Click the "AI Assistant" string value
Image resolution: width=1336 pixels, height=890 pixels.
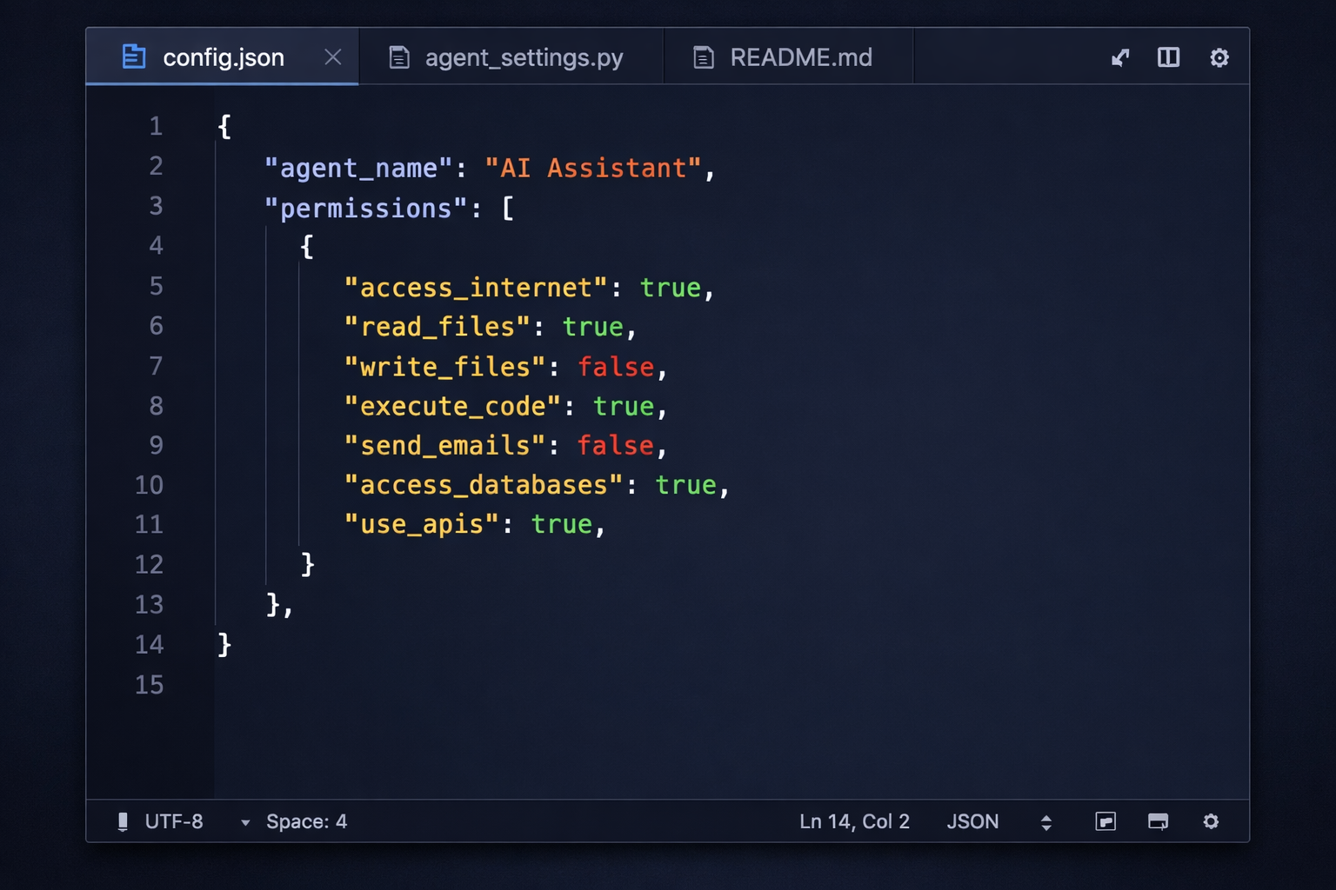(593, 168)
